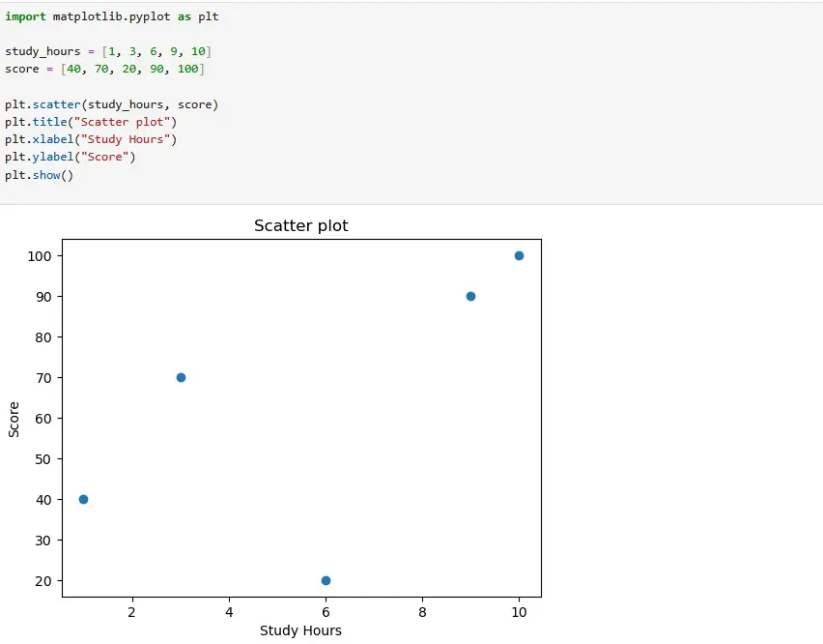823x644 pixels.
Task: Click the 100 tick label on y-axis
Action: point(41,255)
